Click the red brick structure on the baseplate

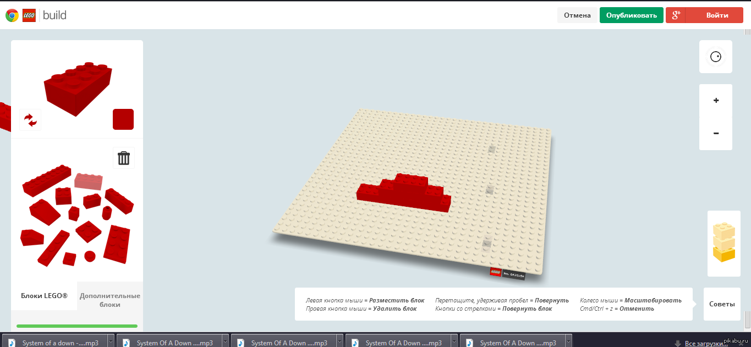404,192
